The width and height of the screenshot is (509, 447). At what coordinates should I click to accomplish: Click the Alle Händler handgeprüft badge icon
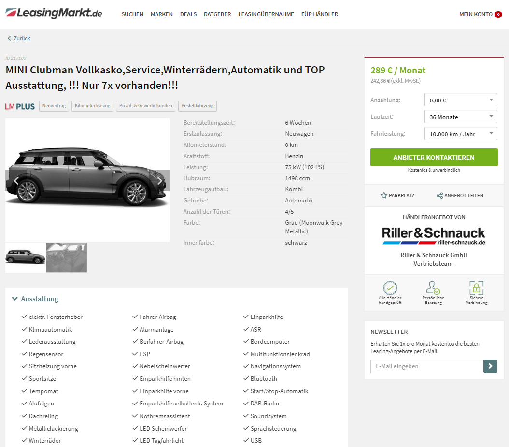click(390, 288)
